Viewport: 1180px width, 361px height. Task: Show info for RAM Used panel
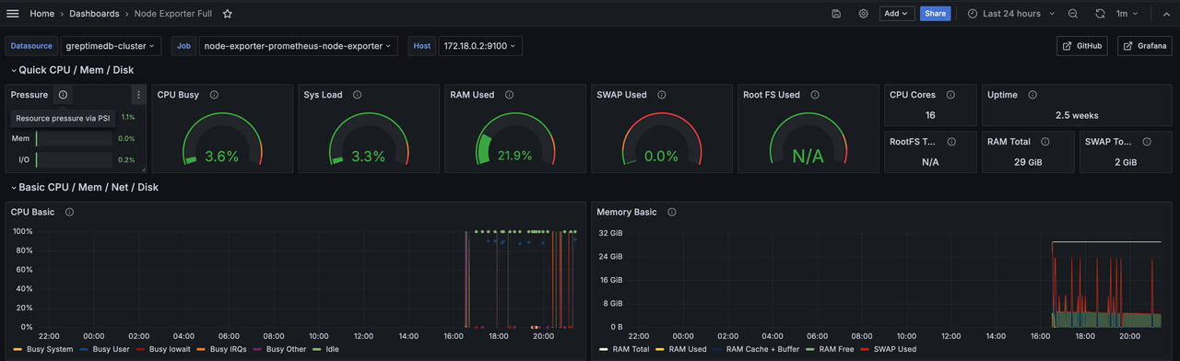point(509,95)
